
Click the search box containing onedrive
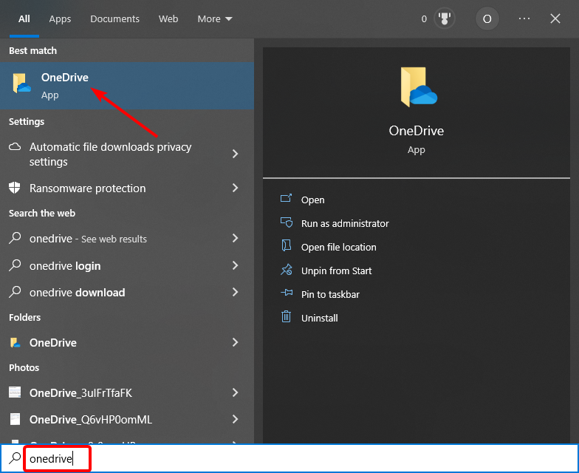point(295,459)
